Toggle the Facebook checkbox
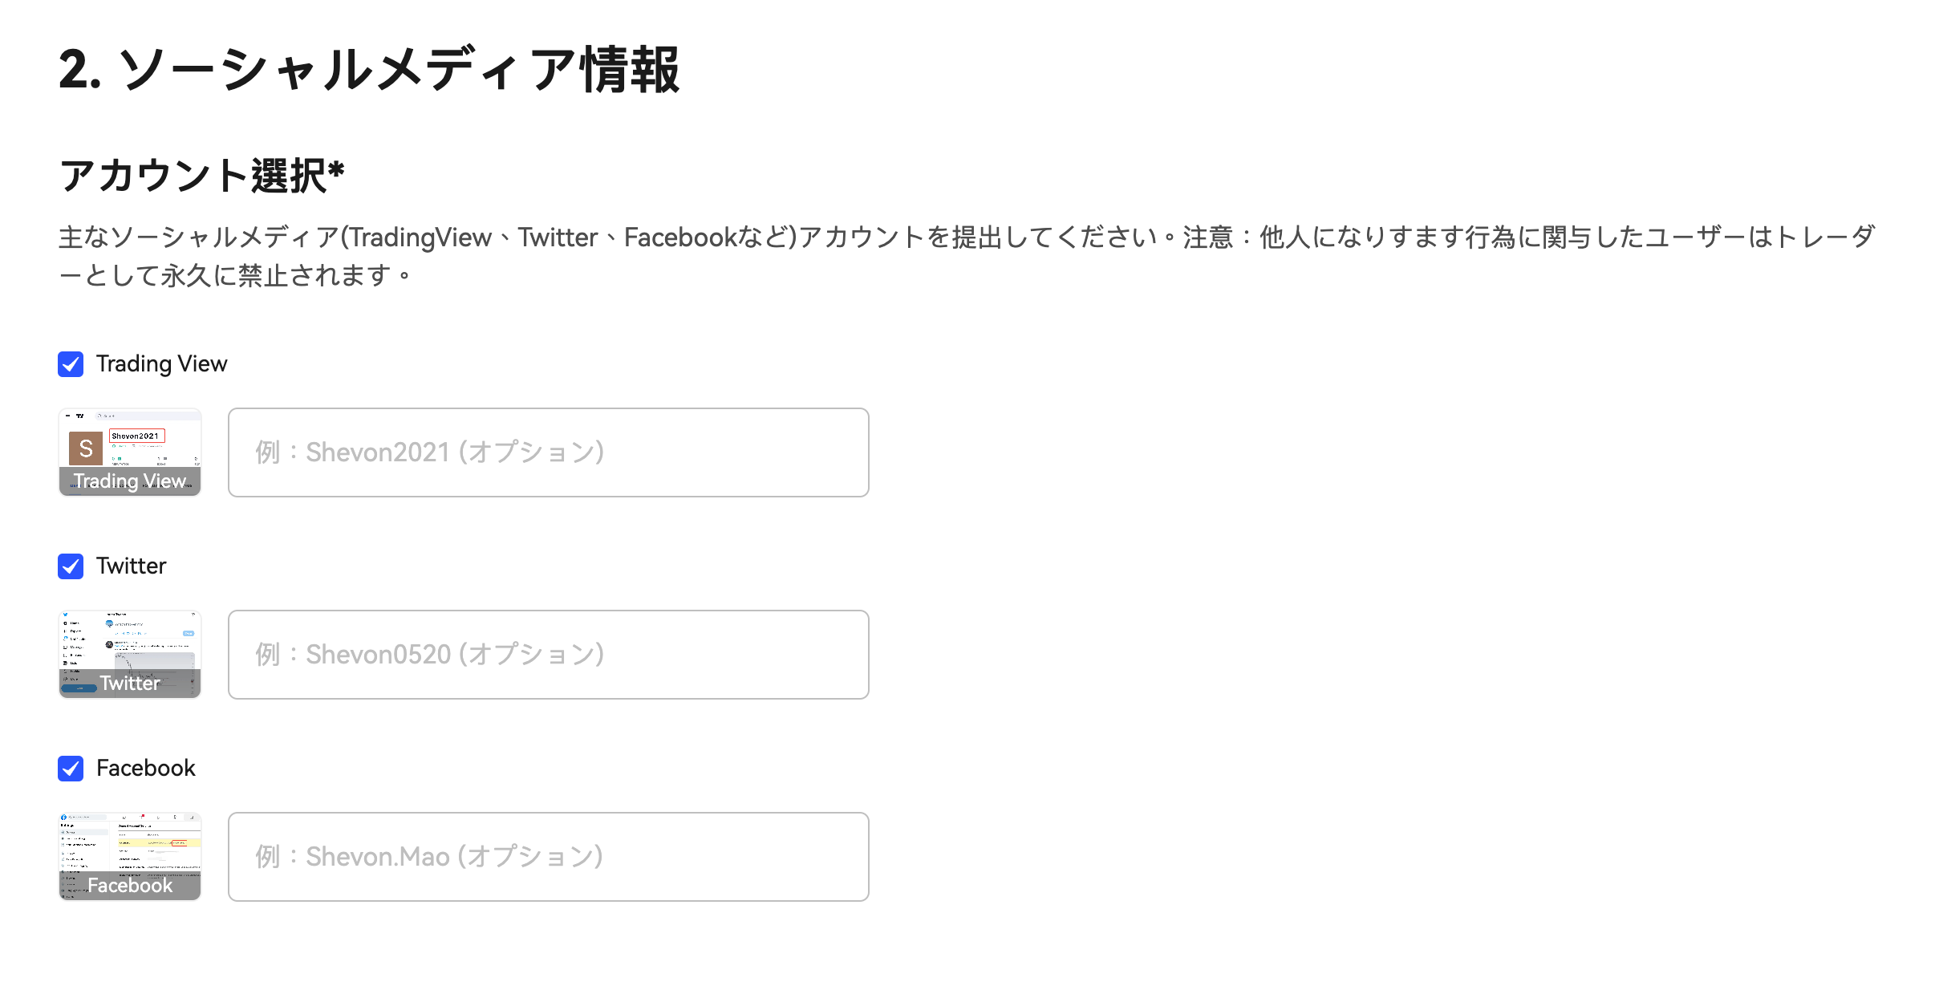 (x=71, y=769)
